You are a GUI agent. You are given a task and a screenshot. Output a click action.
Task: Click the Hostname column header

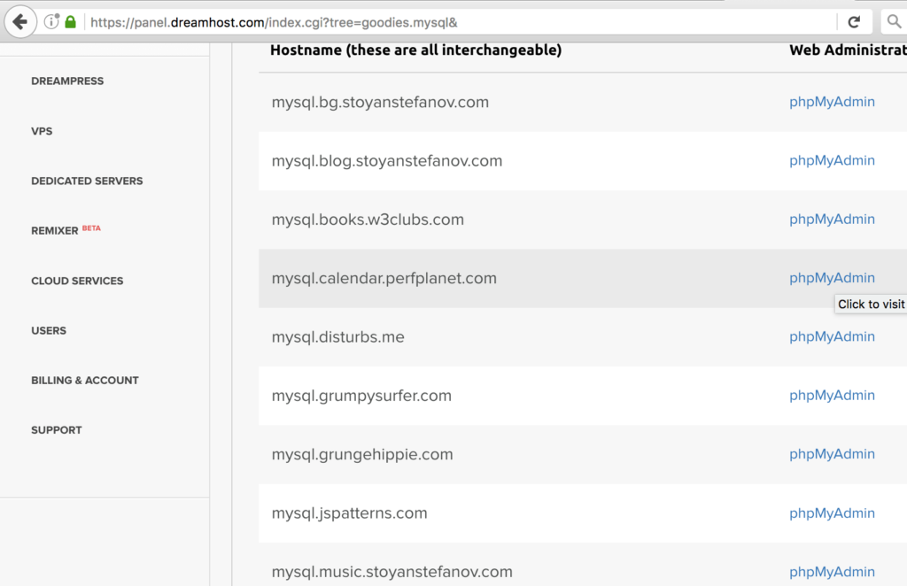click(416, 50)
